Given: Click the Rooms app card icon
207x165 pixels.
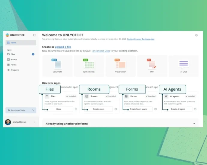Looking at the screenshot, I should 87,96.
